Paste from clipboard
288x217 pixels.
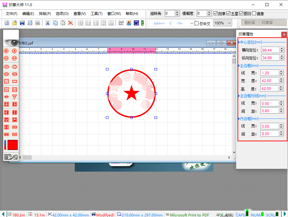pos(63,23)
